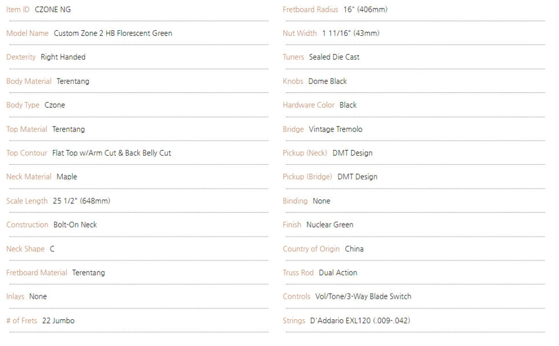Click the Vol/Tone/3-Way Blade Switch text
Screen dimensions: 559x346
click(363, 296)
